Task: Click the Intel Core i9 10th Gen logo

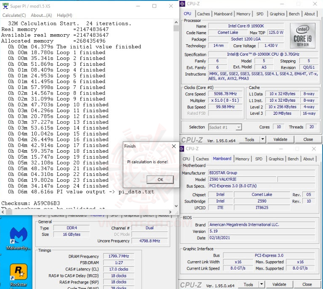Action: [x=302, y=36]
